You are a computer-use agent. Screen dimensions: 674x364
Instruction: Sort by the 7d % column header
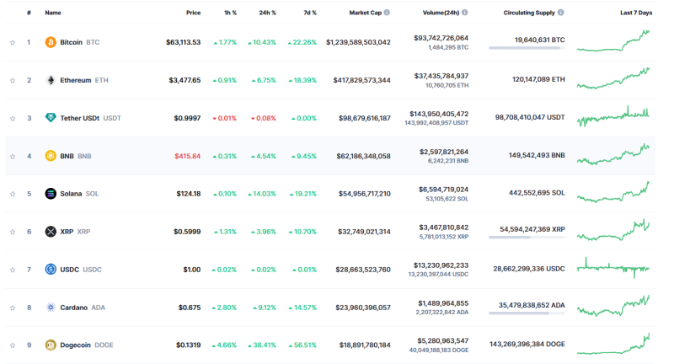tap(308, 13)
